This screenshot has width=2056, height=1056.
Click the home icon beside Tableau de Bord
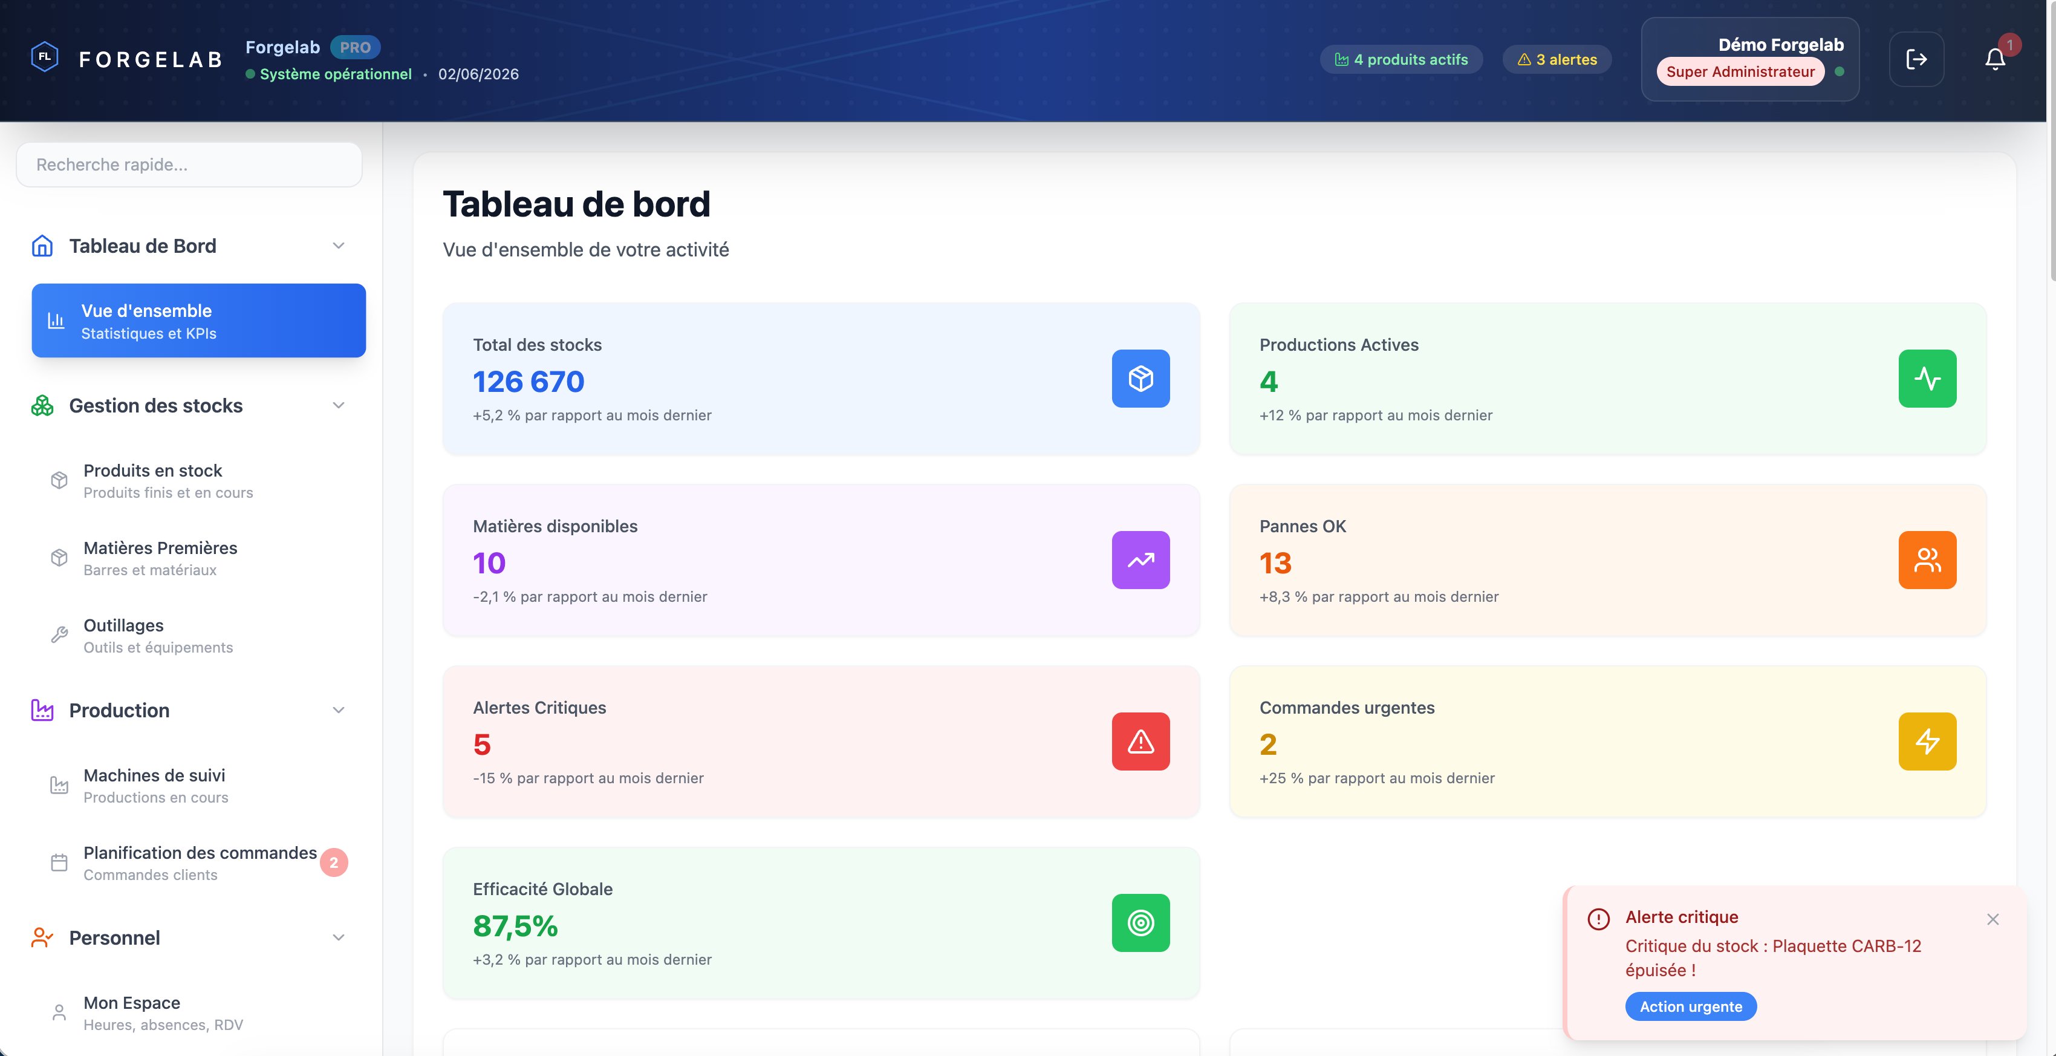tap(42, 246)
